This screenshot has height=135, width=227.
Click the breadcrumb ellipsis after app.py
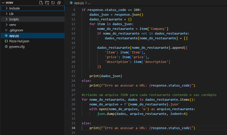point(89,3)
